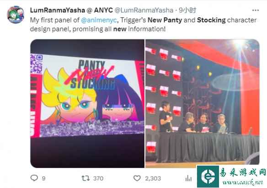Click the 9 replies count

point(43,178)
